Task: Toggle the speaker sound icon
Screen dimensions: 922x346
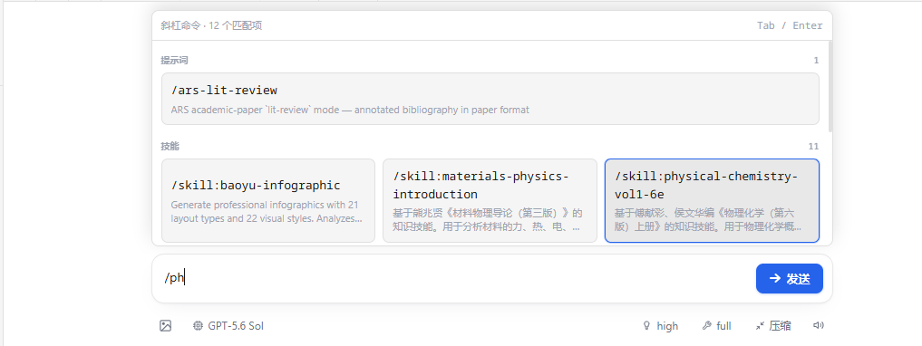Action: coord(818,325)
